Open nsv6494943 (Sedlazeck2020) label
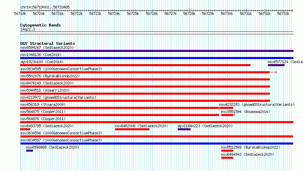 click(248, 154)
